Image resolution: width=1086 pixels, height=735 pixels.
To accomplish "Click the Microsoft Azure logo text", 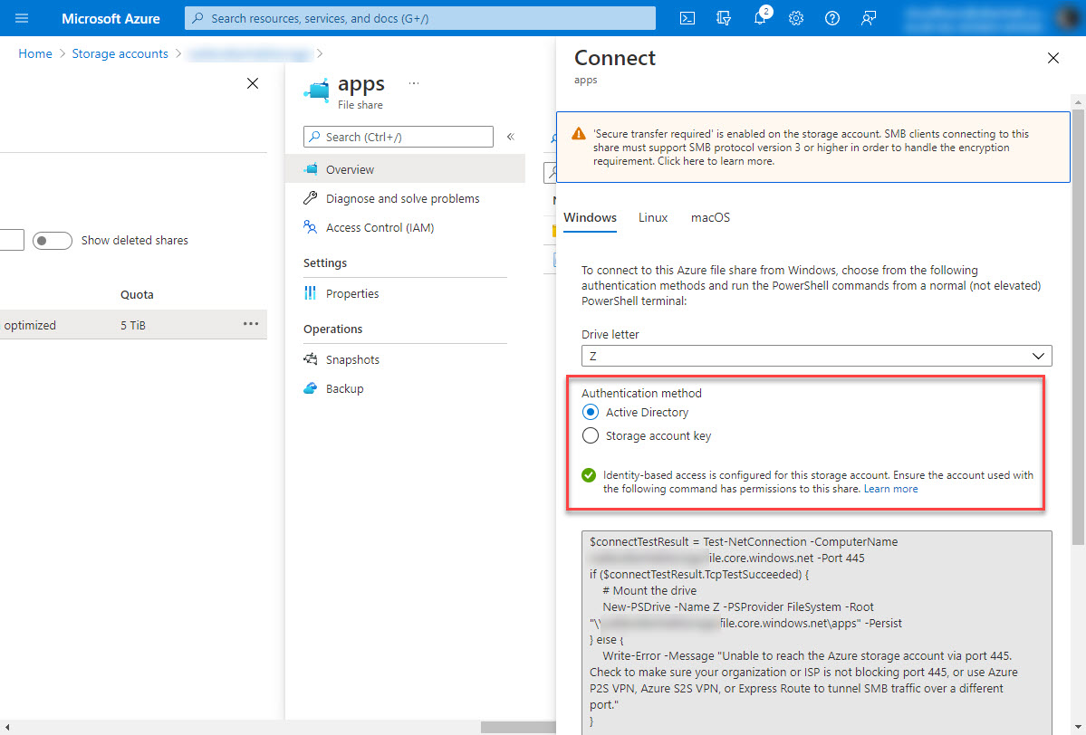I will [111, 19].
